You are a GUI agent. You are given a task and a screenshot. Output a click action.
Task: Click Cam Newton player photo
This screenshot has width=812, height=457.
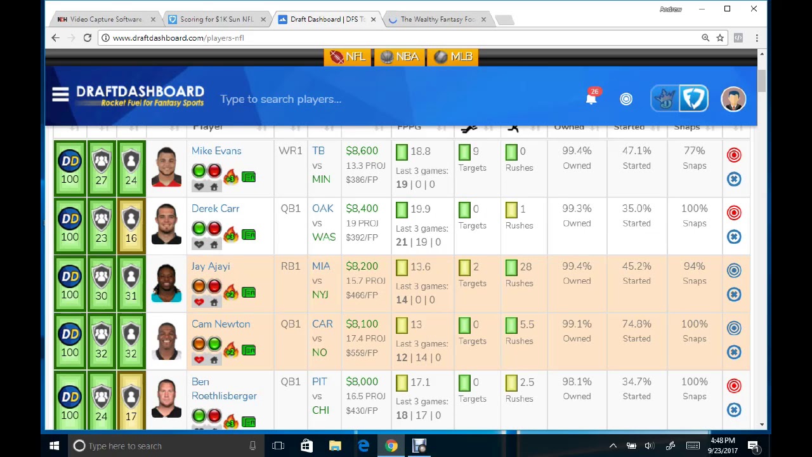click(x=166, y=340)
